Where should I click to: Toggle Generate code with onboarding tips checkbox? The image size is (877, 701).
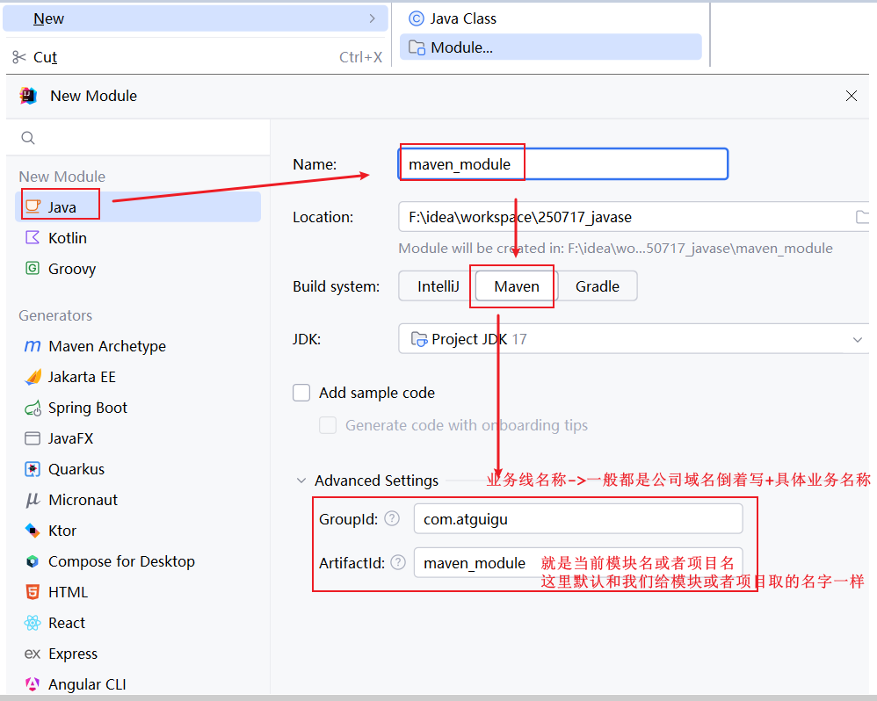328,425
